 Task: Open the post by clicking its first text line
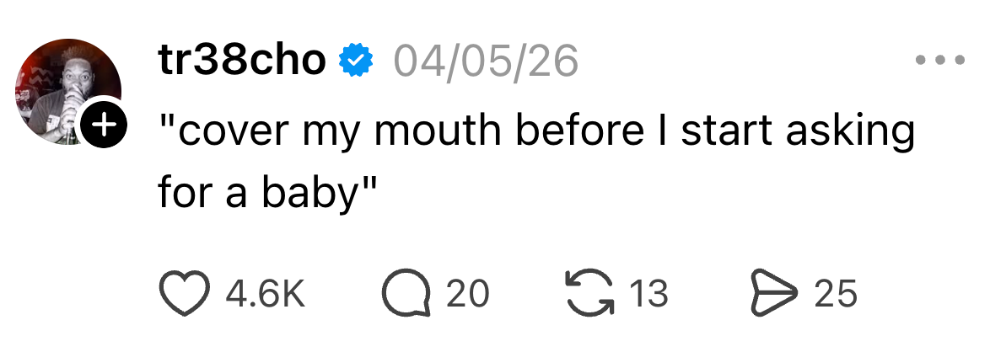pyautogui.click(x=535, y=132)
